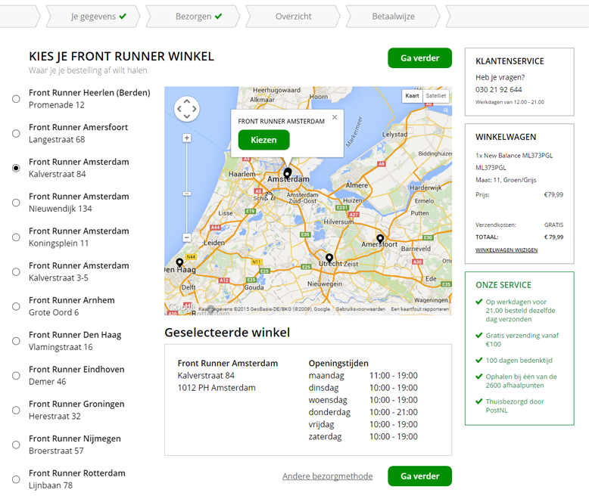589x499 pixels.
Task: Pan the map left with arrow
Action: click(179, 109)
